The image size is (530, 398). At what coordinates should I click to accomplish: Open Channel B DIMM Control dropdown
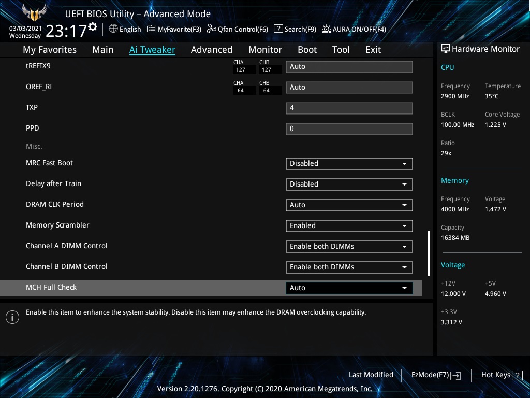click(349, 267)
